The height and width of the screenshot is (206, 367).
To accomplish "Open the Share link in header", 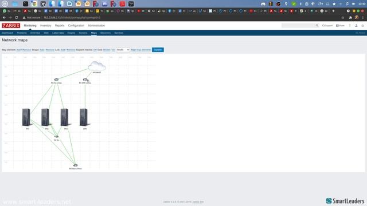I will (340, 25).
